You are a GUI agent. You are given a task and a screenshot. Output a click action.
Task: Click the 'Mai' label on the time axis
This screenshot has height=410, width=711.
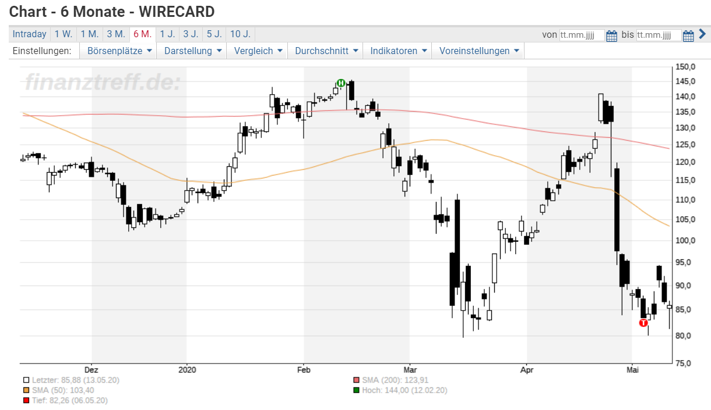pyautogui.click(x=632, y=369)
